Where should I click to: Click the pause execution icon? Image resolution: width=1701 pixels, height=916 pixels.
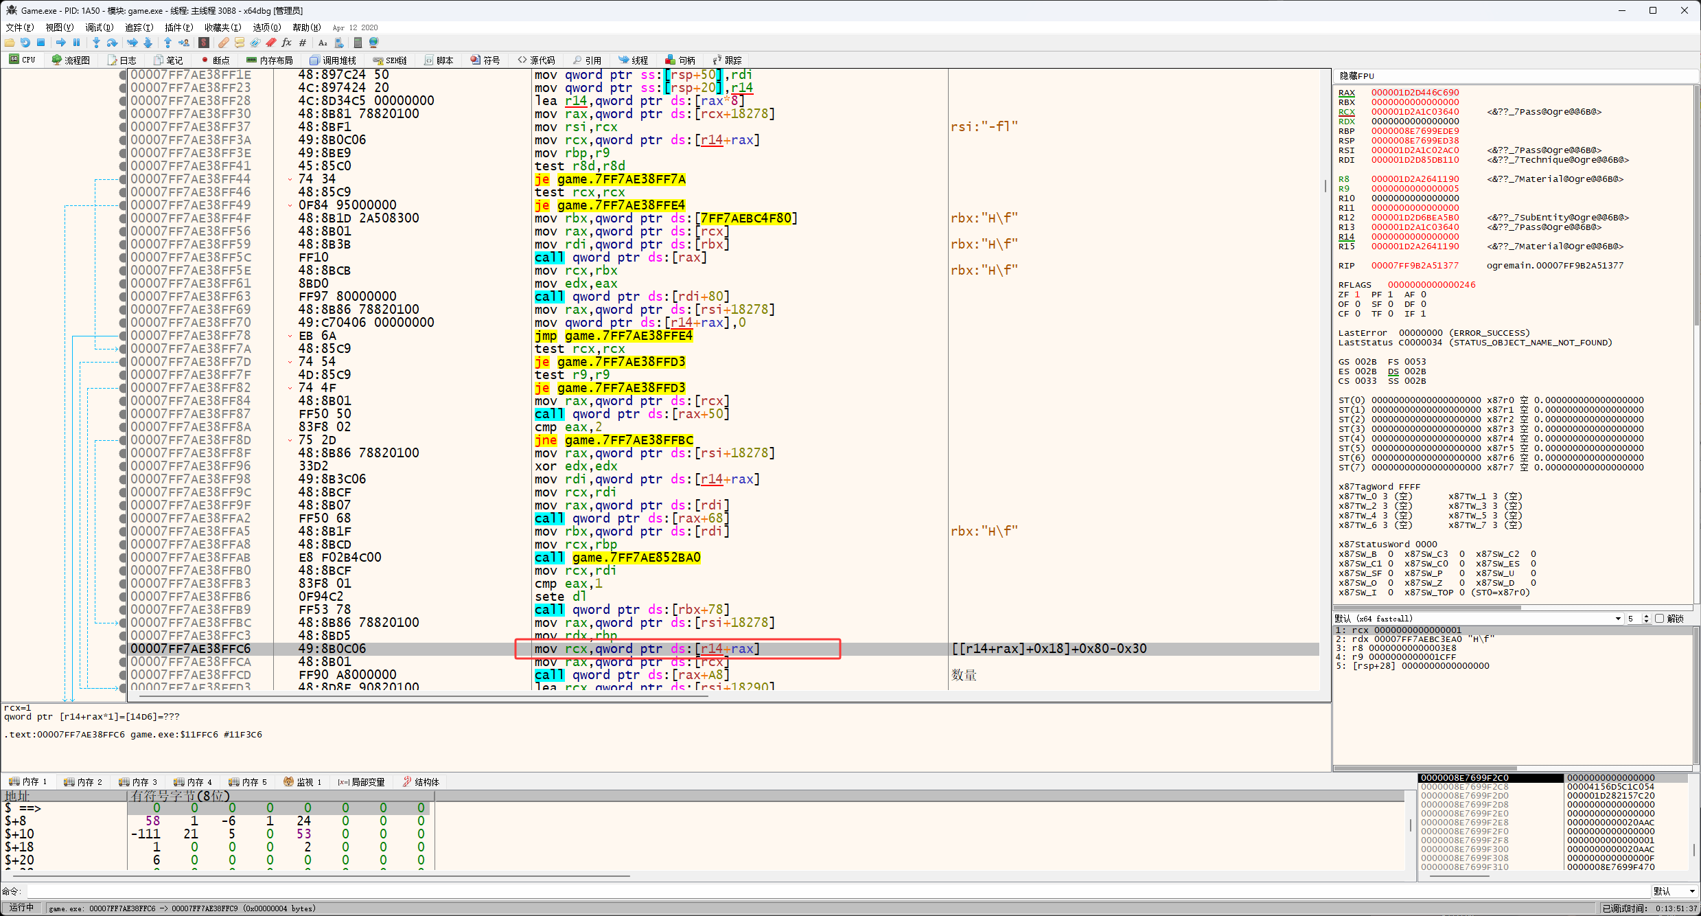pyautogui.click(x=76, y=43)
